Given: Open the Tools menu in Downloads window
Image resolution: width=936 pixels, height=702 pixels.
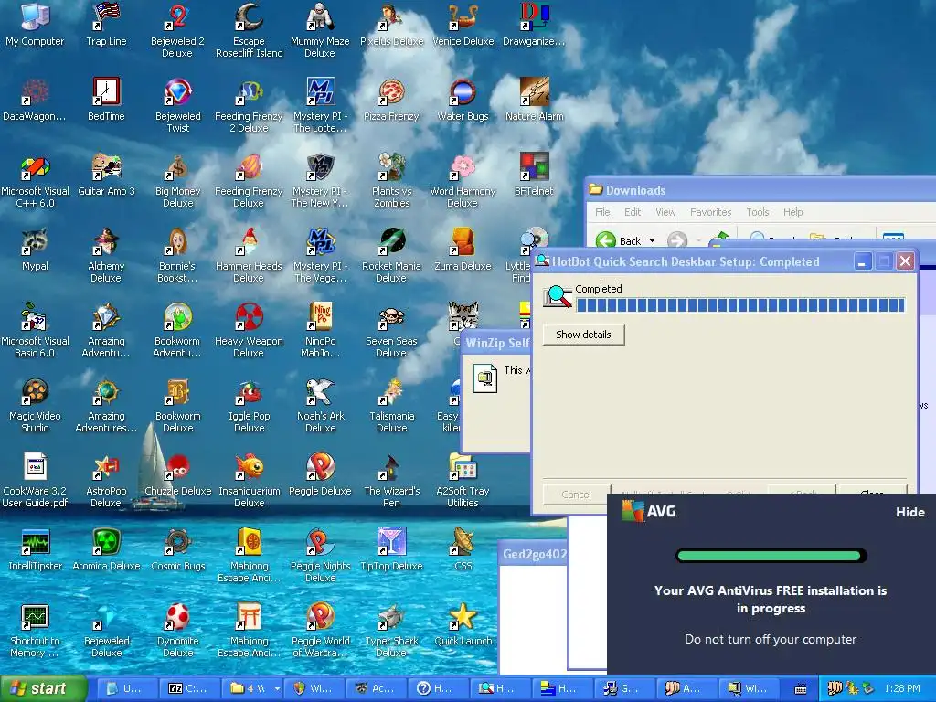Looking at the screenshot, I should click(x=758, y=212).
